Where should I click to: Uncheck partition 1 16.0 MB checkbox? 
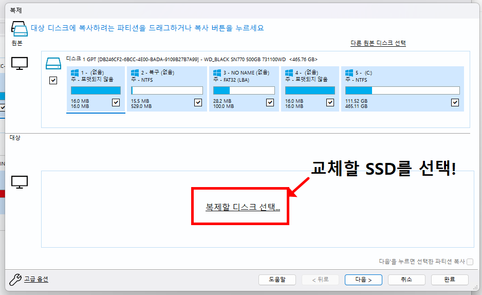point(116,102)
